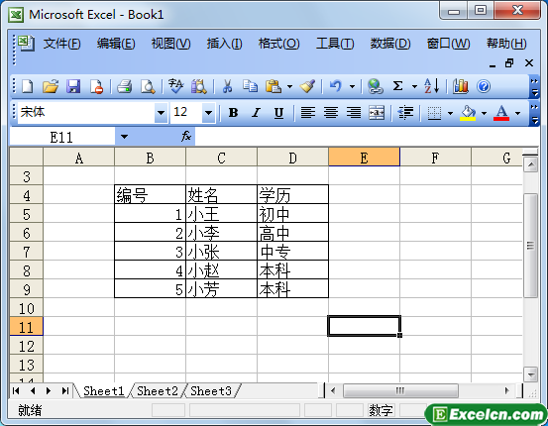
Task: Select the Sheet1 tab
Action: (x=103, y=390)
